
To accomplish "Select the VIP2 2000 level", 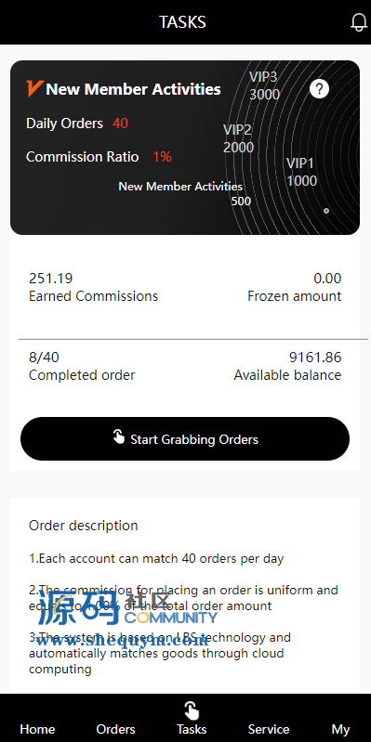I will (238, 138).
